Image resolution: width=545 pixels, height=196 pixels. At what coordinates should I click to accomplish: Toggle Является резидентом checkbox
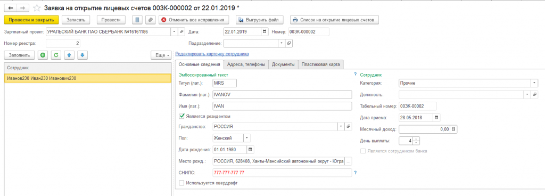tap(181, 116)
